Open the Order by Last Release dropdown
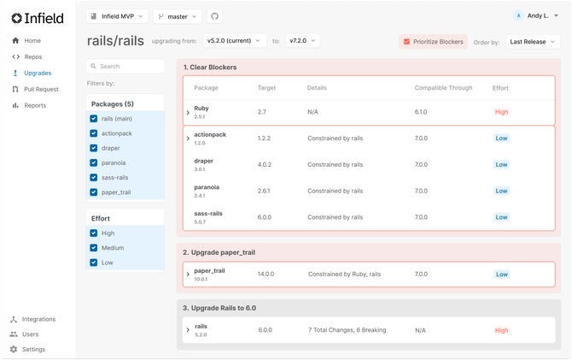 tap(533, 42)
